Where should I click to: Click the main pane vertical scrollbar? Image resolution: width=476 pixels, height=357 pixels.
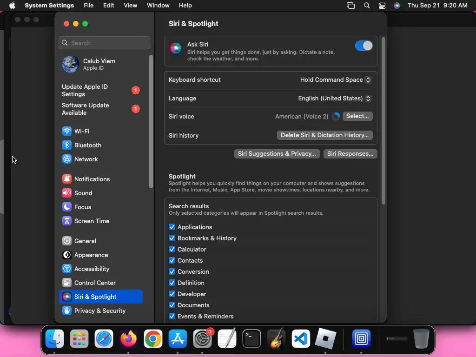(383, 121)
